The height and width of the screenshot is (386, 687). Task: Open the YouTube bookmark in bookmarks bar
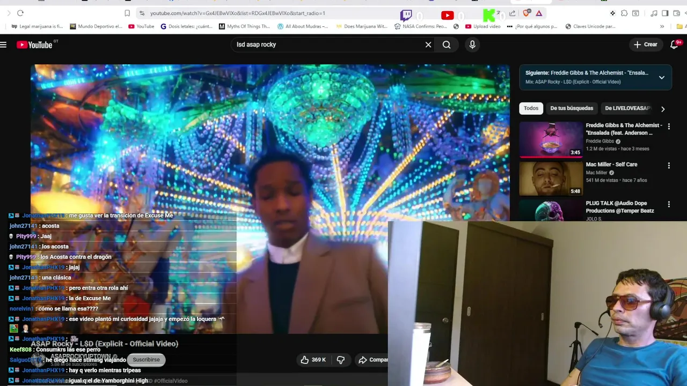tap(141, 26)
